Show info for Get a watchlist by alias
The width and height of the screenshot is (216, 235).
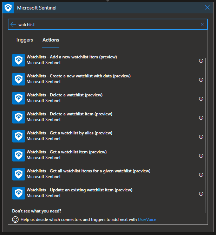click(201, 137)
